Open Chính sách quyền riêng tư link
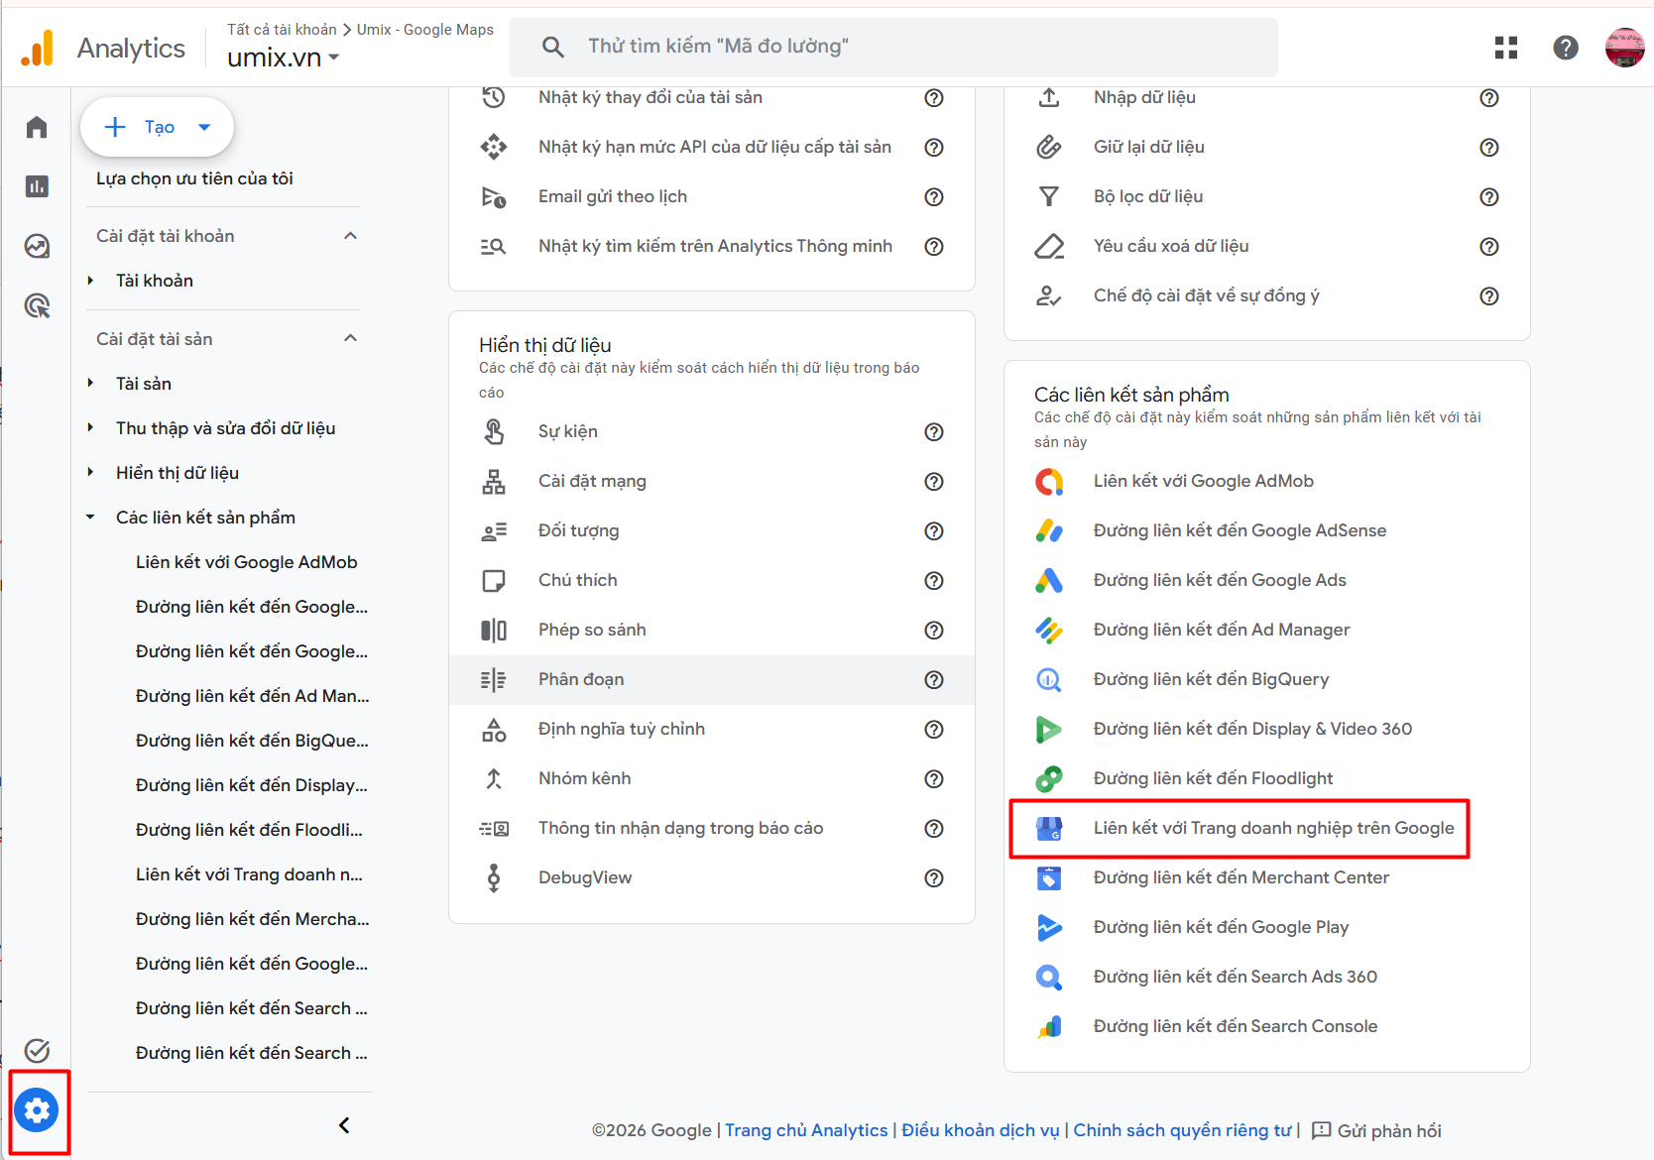 pos(1182,1130)
